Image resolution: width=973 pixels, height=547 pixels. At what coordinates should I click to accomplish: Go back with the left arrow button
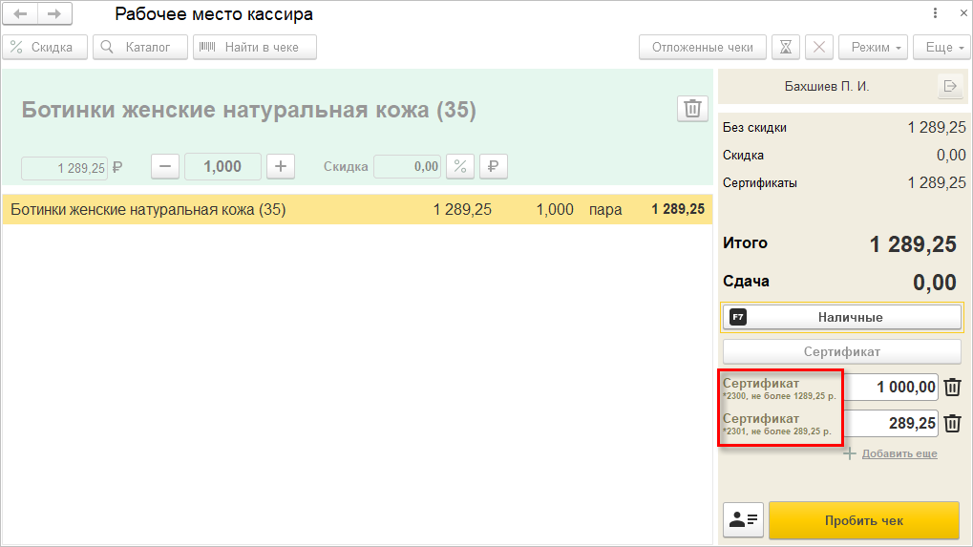tap(20, 13)
